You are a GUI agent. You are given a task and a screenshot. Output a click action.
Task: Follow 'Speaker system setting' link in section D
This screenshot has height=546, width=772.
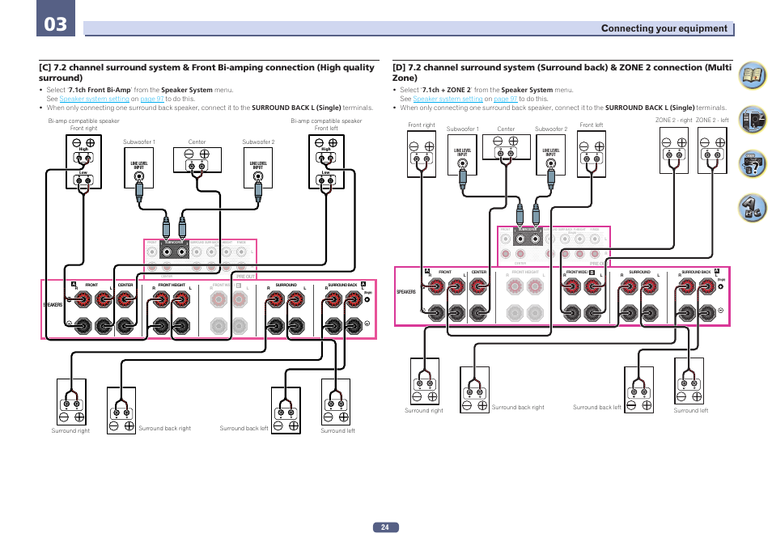click(448, 99)
